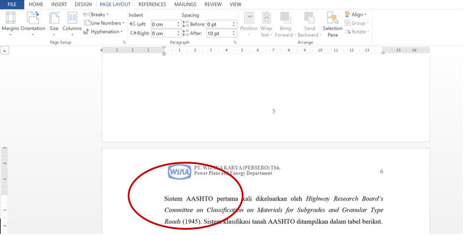Open the FILE tab
The width and height of the screenshot is (464, 235).
(x=12, y=5)
